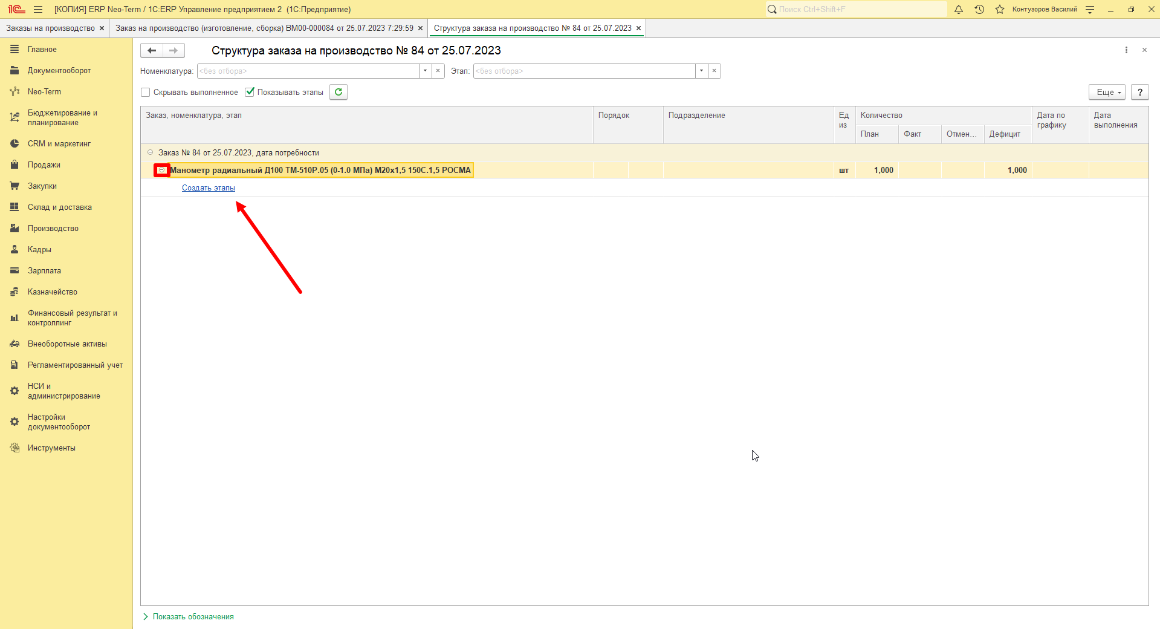
Task: Go forward with the right arrow button
Action: (x=173, y=51)
